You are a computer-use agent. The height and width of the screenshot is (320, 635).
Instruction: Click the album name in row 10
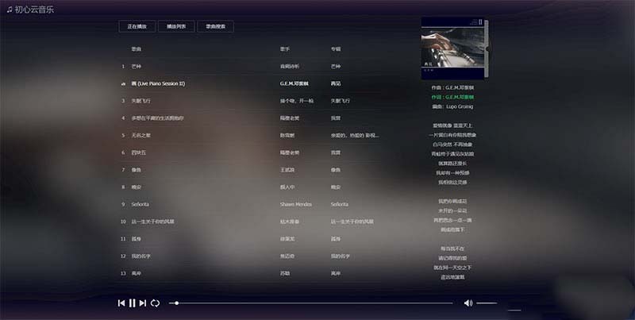pyautogui.click(x=352, y=222)
